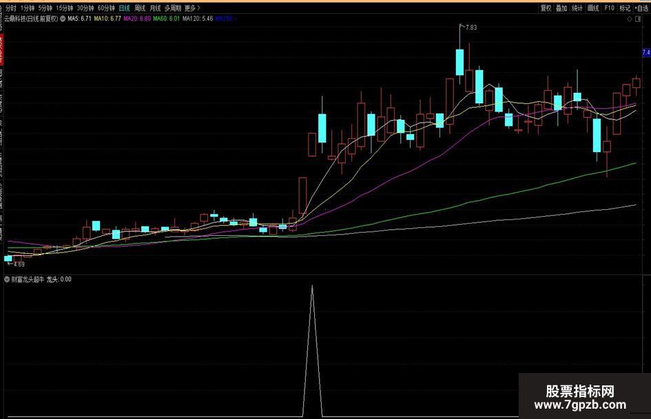Open the 统计 statistics tool
The height and width of the screenshot is (419, 651).
point(577,8)
